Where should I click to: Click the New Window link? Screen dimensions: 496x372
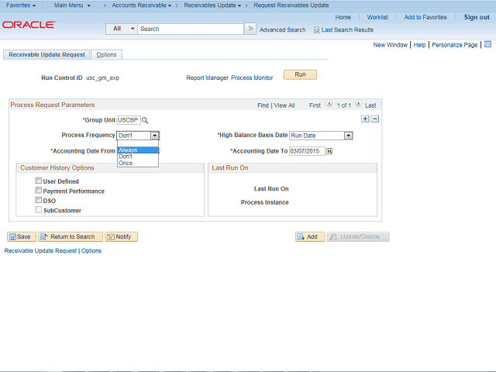pyautogui.click(x=391, y=45)
